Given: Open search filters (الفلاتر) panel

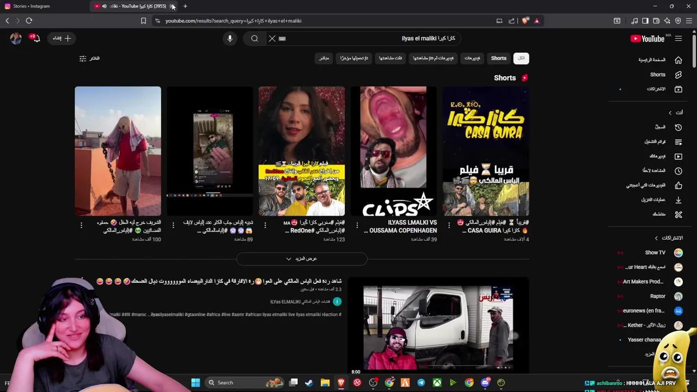Looking at the screenshot, I should (x=90, y=58).
